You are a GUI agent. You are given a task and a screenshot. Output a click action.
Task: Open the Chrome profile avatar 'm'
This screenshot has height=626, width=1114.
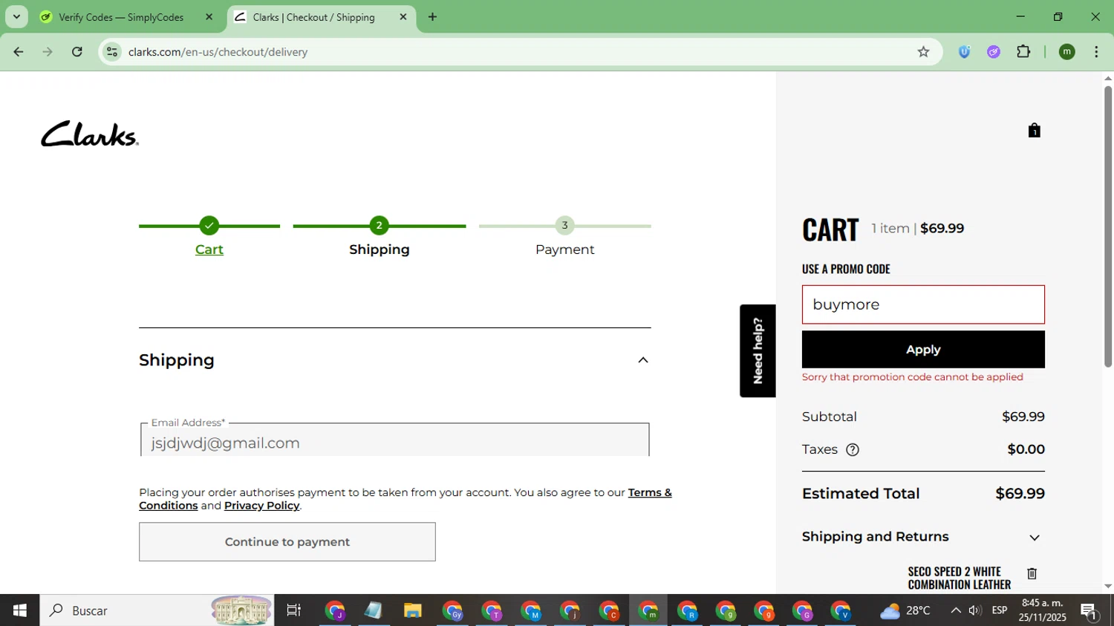coord(1067,52)
